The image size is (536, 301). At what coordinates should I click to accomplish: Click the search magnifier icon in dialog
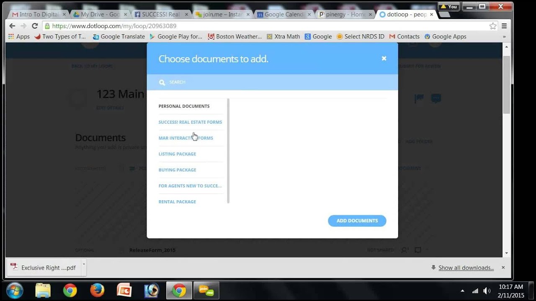[x=162, y=82]
